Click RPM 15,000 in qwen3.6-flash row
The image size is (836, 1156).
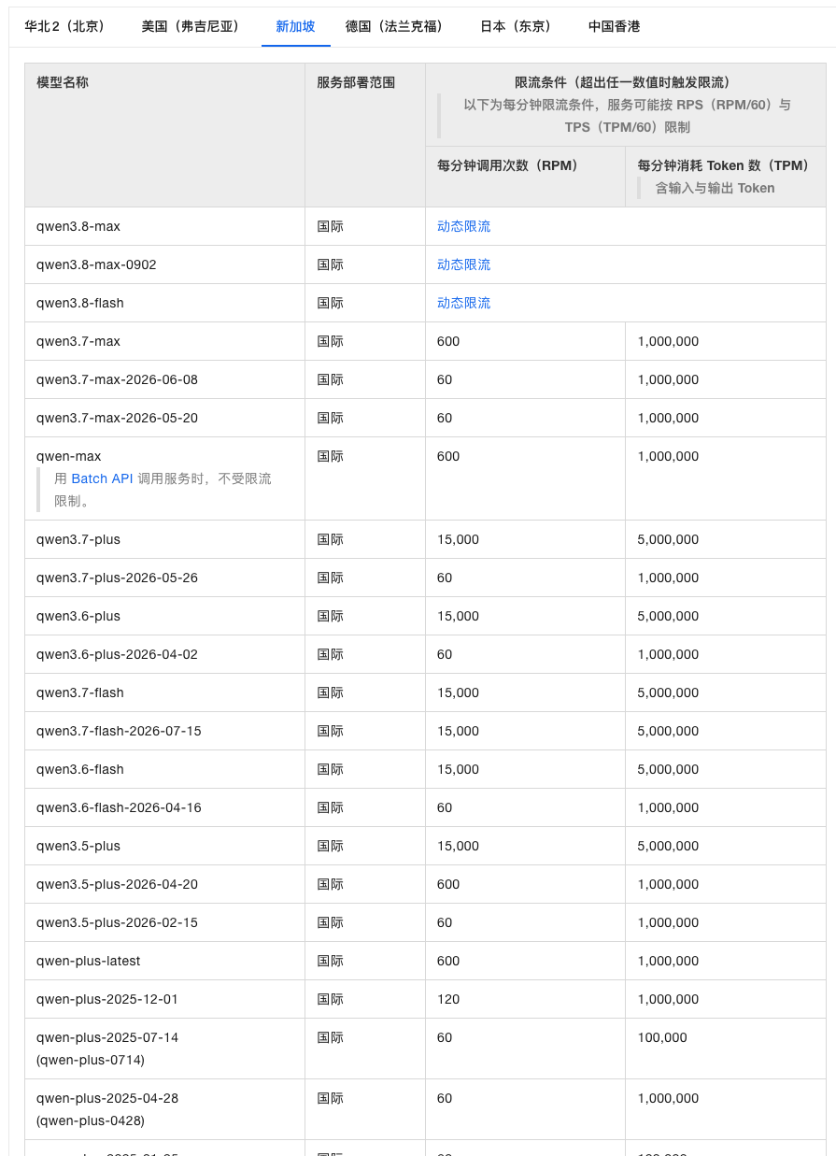[458, 769]
